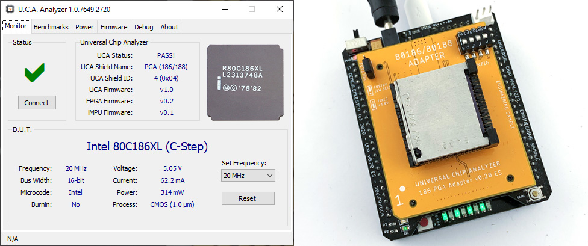
Task: Open the Benchmarks tab
Action: 51,27
